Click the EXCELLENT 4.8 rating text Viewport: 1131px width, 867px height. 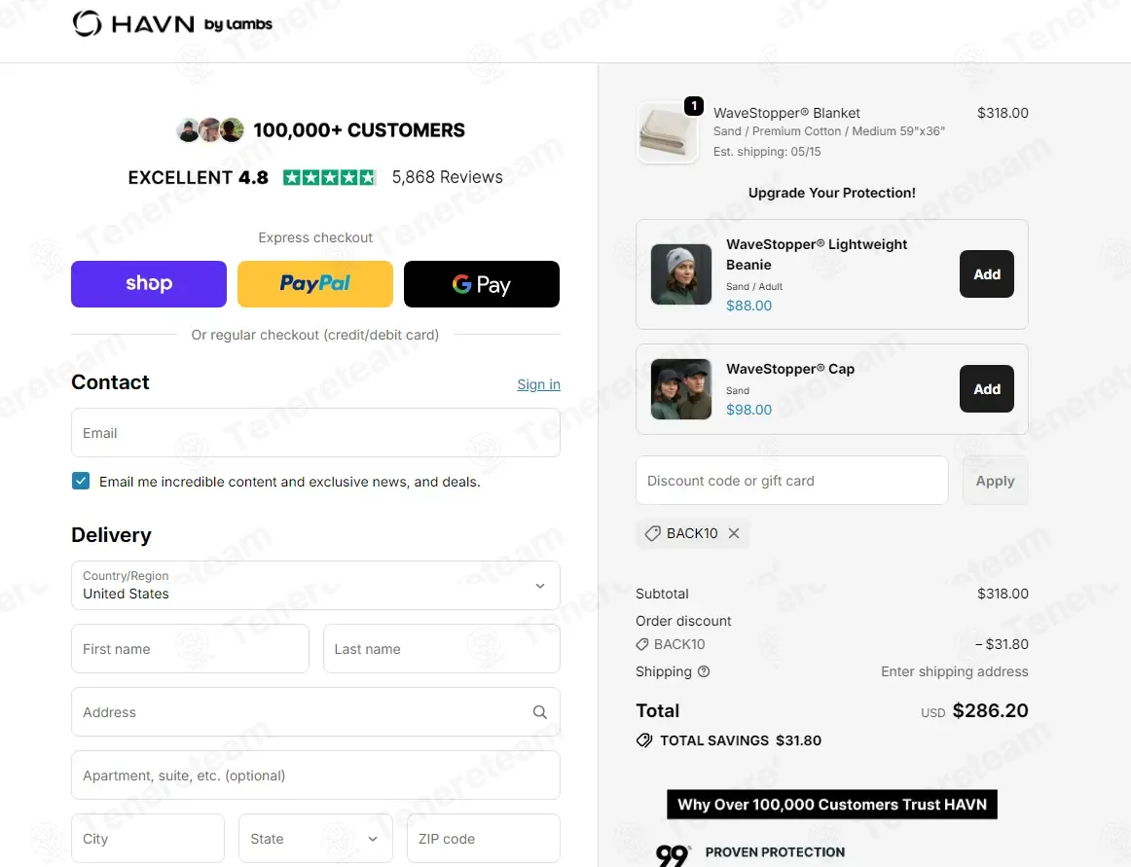click(199, 177)
